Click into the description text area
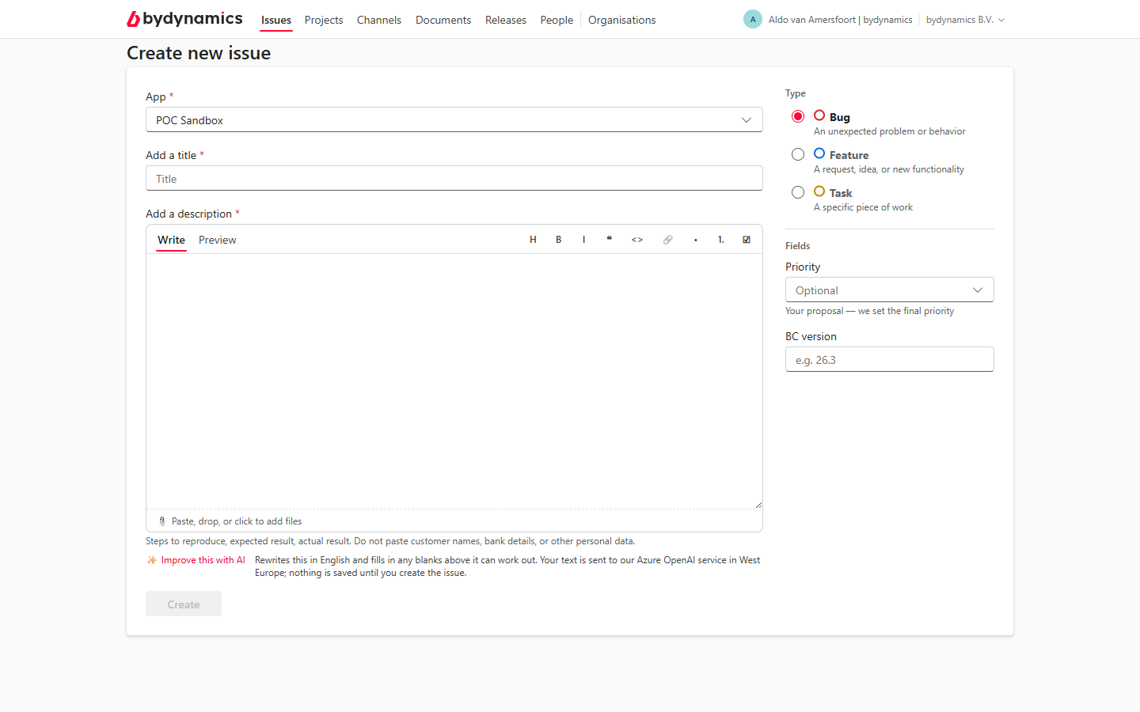Screen dimensions: 1140x712 pyautogui.click(x=454, y=381)
